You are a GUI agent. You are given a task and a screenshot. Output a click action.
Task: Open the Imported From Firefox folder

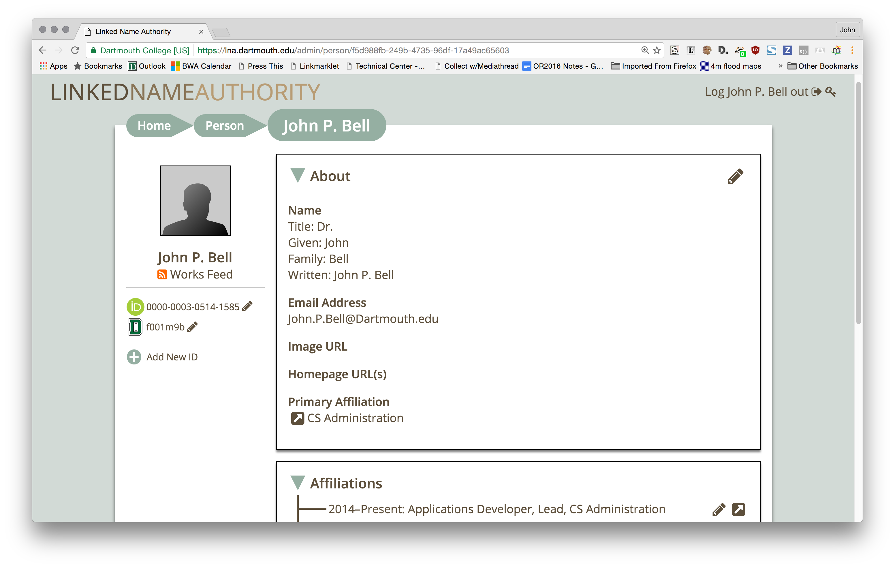point(653,66)
